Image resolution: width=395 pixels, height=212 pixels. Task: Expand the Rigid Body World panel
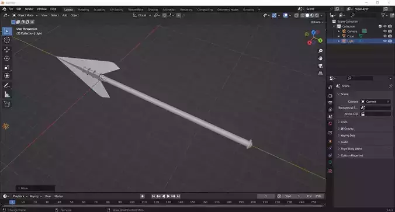pos(364,149)
